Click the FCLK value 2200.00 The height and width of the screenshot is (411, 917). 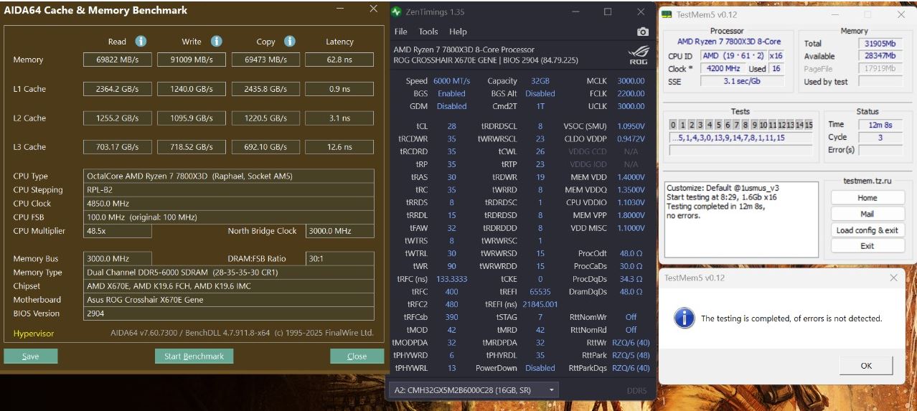[x=631, y=94]
